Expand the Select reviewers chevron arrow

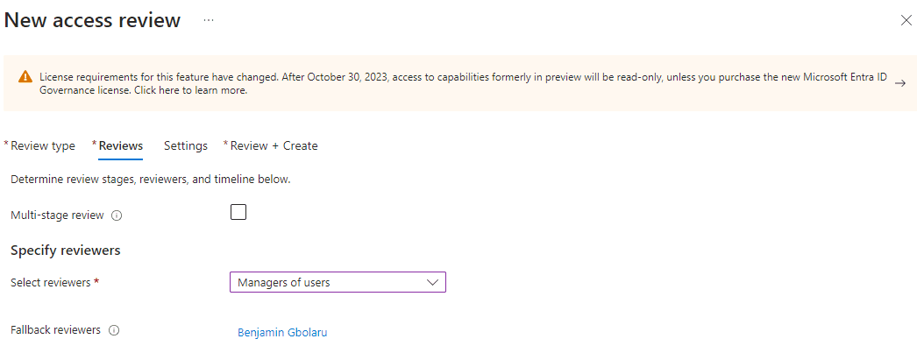pos(431,282)
